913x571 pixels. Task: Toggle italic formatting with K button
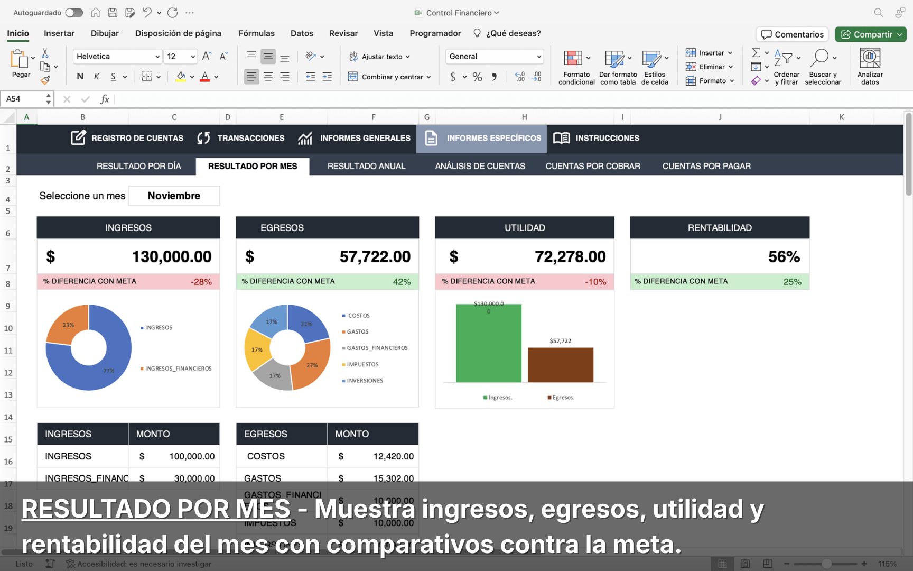(x=97, y=77)
